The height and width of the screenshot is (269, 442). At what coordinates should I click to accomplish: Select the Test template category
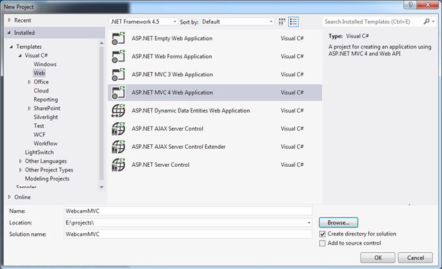39,125
